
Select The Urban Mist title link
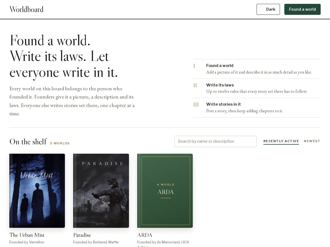(x=27, y=235)
